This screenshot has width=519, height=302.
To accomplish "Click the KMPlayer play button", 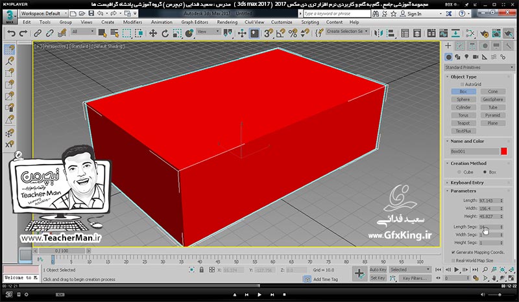I will pos(259,294).
